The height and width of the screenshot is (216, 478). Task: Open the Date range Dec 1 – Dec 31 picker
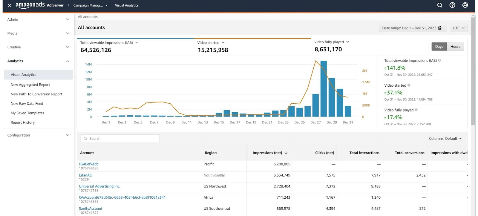[x=413, y=28]
